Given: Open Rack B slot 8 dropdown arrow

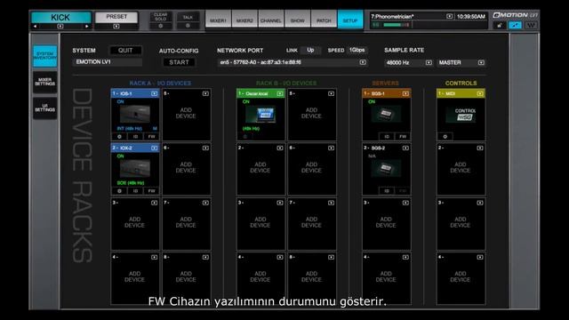Looking at the screenshot, I should 331,257.
